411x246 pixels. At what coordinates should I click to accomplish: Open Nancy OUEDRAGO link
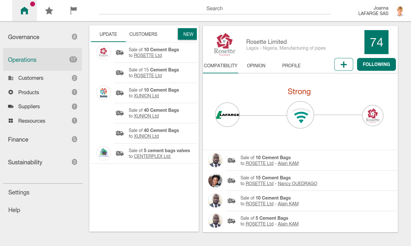pyautogui.click(x=297, y=184)
